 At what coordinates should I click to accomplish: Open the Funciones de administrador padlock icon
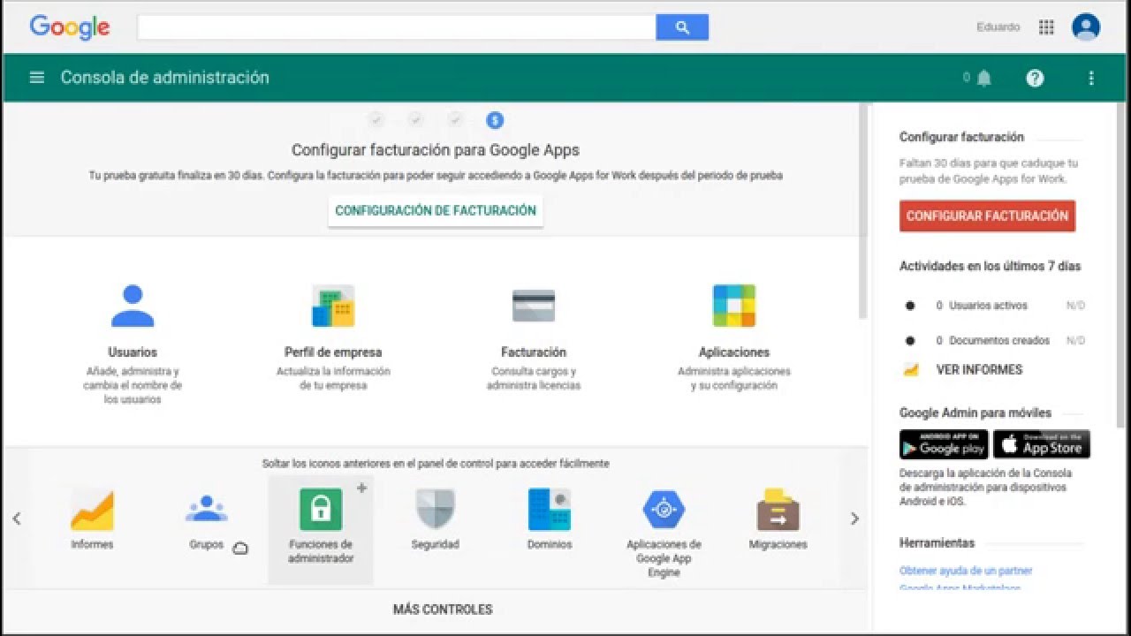point(321,510)
